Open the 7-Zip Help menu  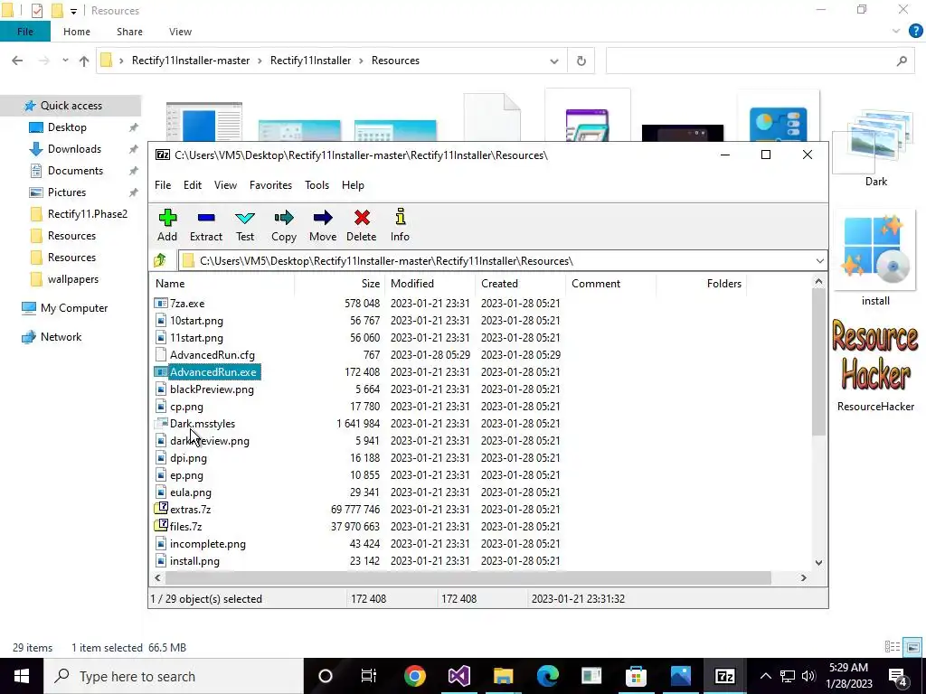[x=353, y=184]
